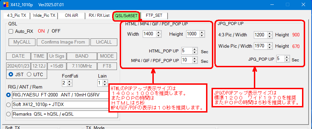This screenshot has height=129, width=312.
Task: Select the JST time radio button
Action: [11, 74]
